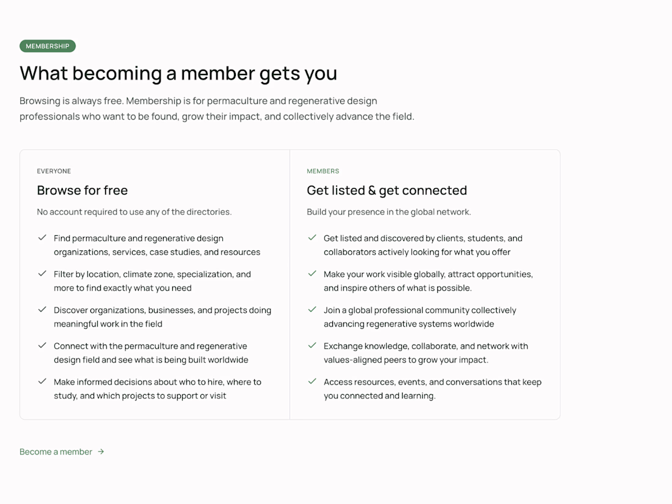Click No account required to use directories text
672x504 pixels.
tap(134, 212)
